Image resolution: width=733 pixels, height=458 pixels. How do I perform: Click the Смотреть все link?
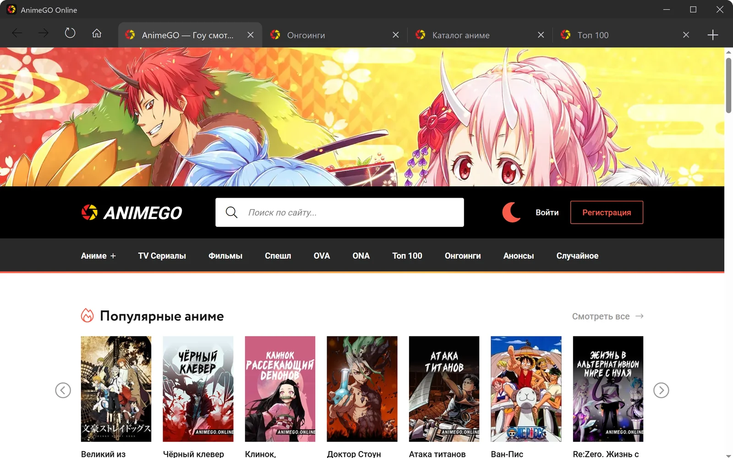[x=608, y=316]
